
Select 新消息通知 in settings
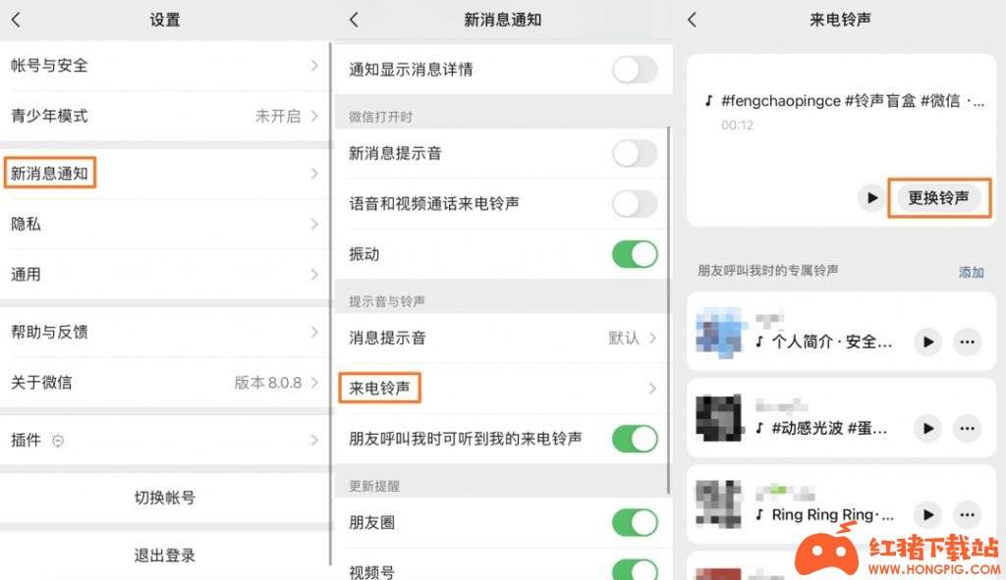pyautogui.click(x=165, y=174)
